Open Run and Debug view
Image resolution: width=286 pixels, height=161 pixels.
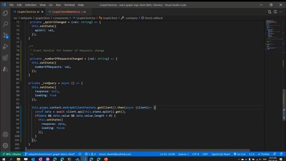pos(5,47)
